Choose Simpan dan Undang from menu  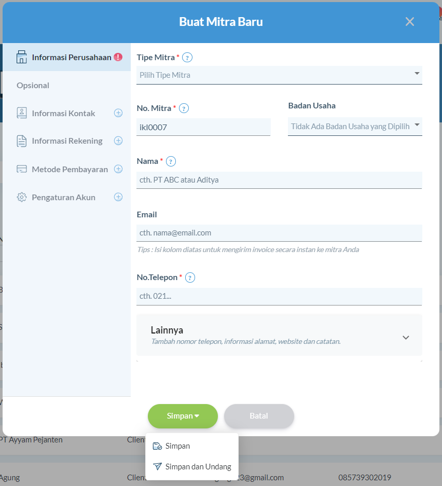coord(192,466)
